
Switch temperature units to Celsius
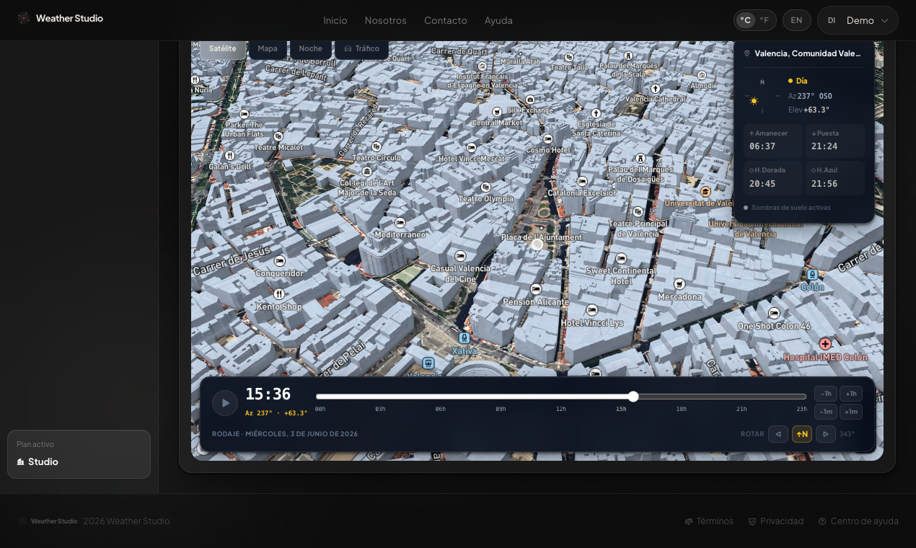pos(746,20)
